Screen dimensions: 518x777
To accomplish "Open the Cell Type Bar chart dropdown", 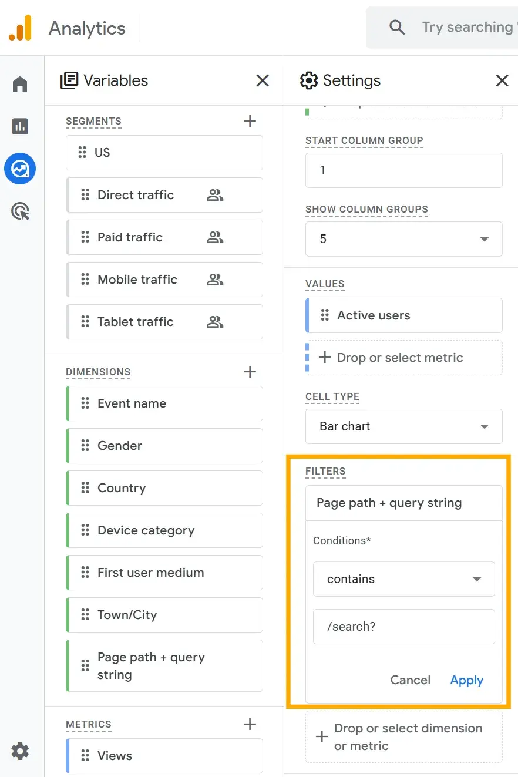I will tap(403, 426).
